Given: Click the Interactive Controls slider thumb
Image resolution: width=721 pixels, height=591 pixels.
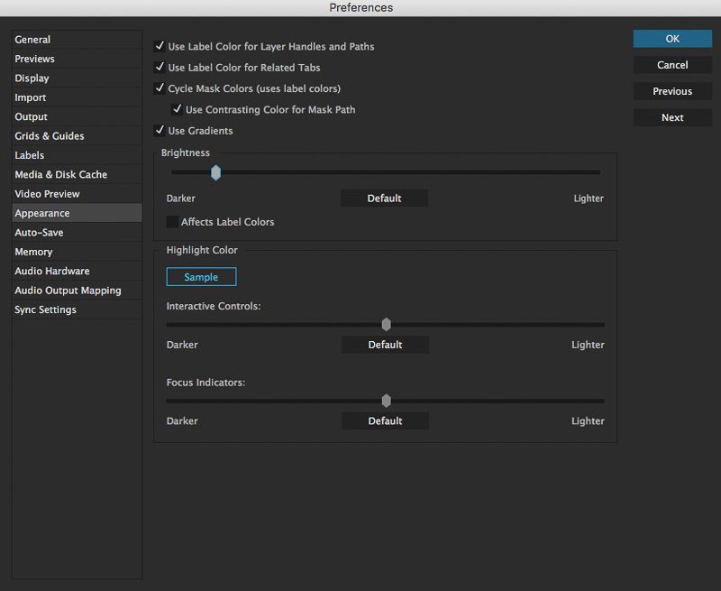Looking at the screenshot, I should click(386, 323).
